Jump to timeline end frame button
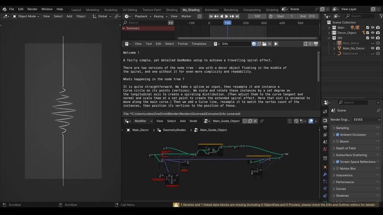This screenshot has height=215, width=383. click(x=237, y=16)
